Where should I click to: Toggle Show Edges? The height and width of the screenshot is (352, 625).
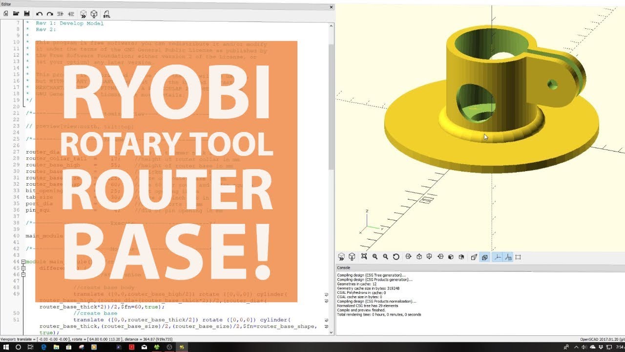(x=518, y=257)
